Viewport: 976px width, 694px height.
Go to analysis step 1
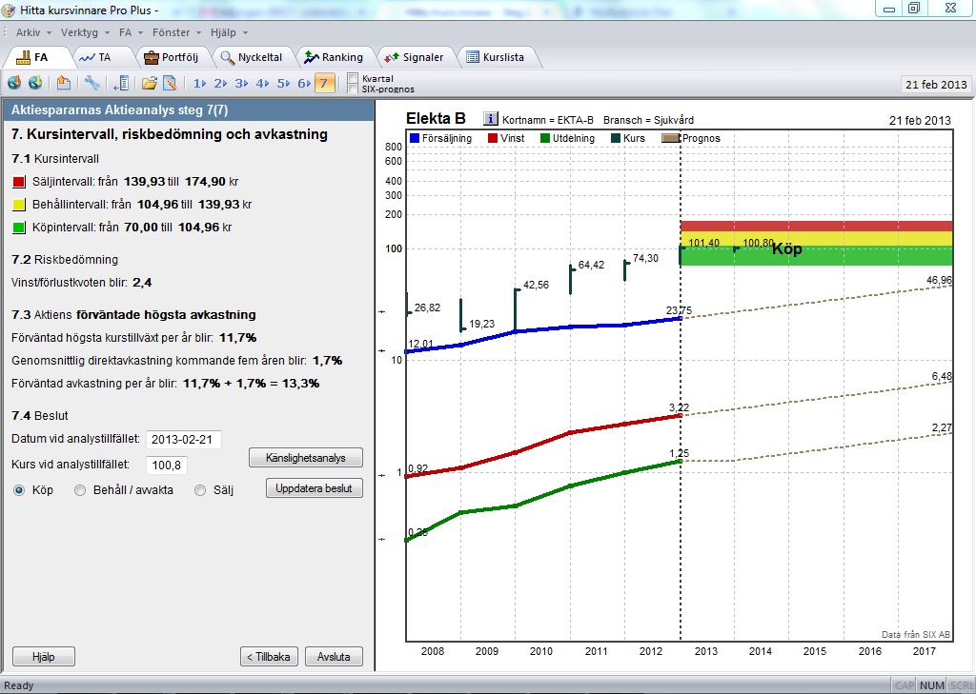coord(199,84)
